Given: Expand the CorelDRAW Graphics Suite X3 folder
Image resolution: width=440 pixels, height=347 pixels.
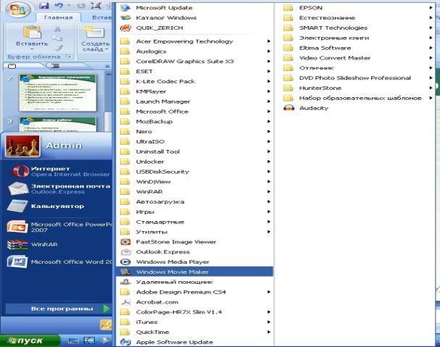Looking at the screenshot, I should tap(194, 61).
